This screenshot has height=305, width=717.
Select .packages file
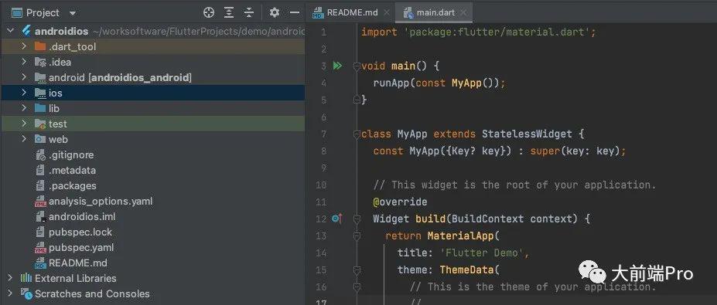72,186
